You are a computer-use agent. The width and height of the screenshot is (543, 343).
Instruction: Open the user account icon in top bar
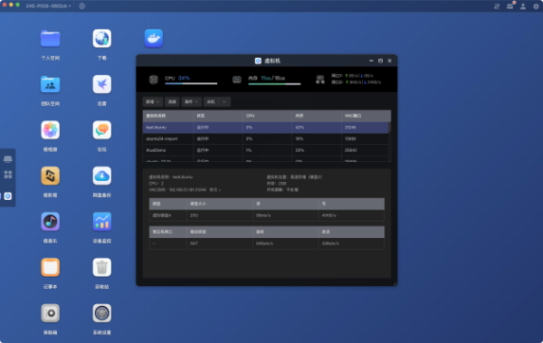coord(523,6)
